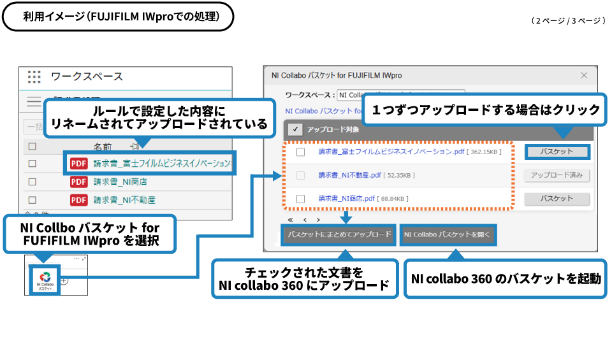Check 請求書_富士フイルムビジネスイノベーション.pdf in dialog
The image size is (612, 344).
(300, 152)
